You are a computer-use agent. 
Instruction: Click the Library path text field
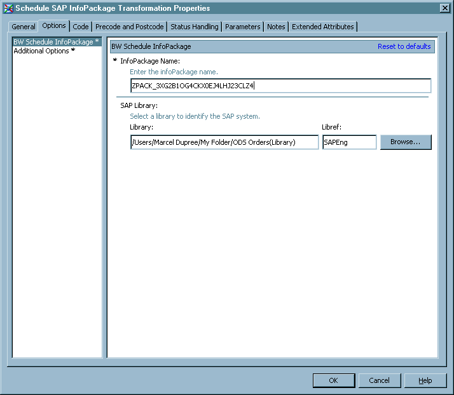pos(224,142)
